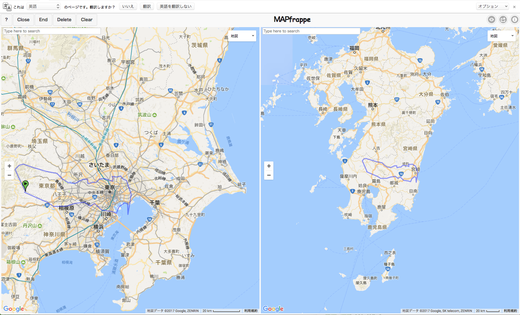Image resolution: width=520 pixels, height=315 pixels.
Task: Zoom out on the left map
Action: (9, 175)
